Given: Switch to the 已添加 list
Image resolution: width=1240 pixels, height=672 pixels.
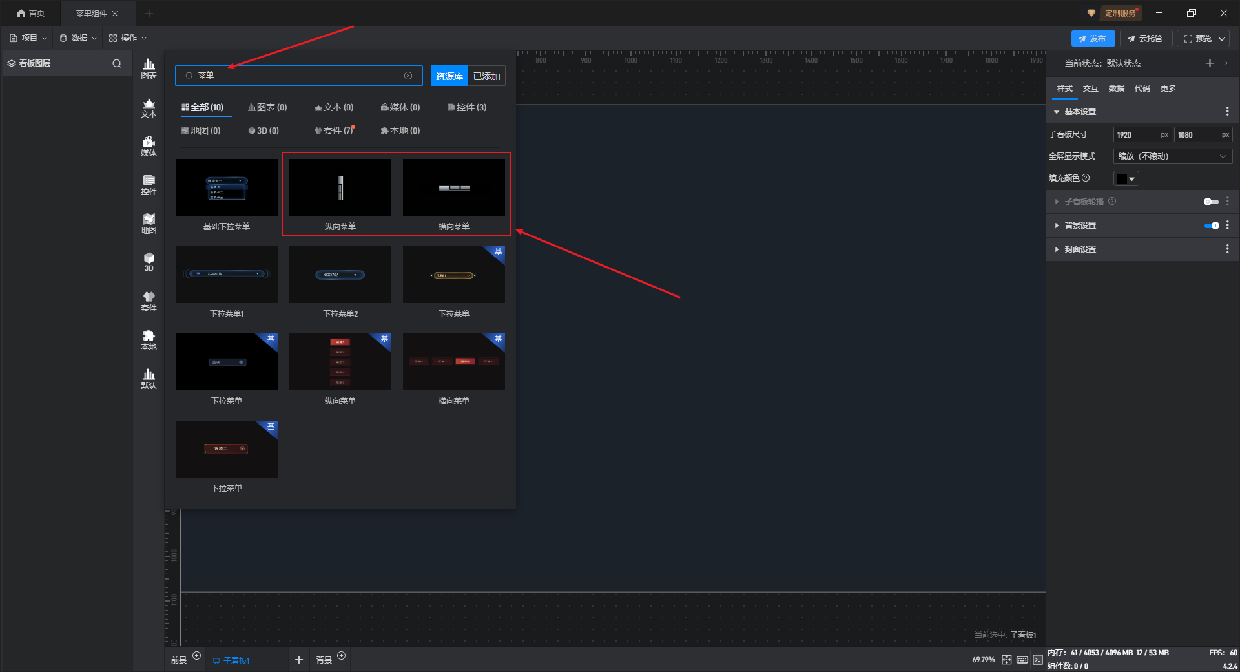Looking at the screenshot, I should point(486,76).
